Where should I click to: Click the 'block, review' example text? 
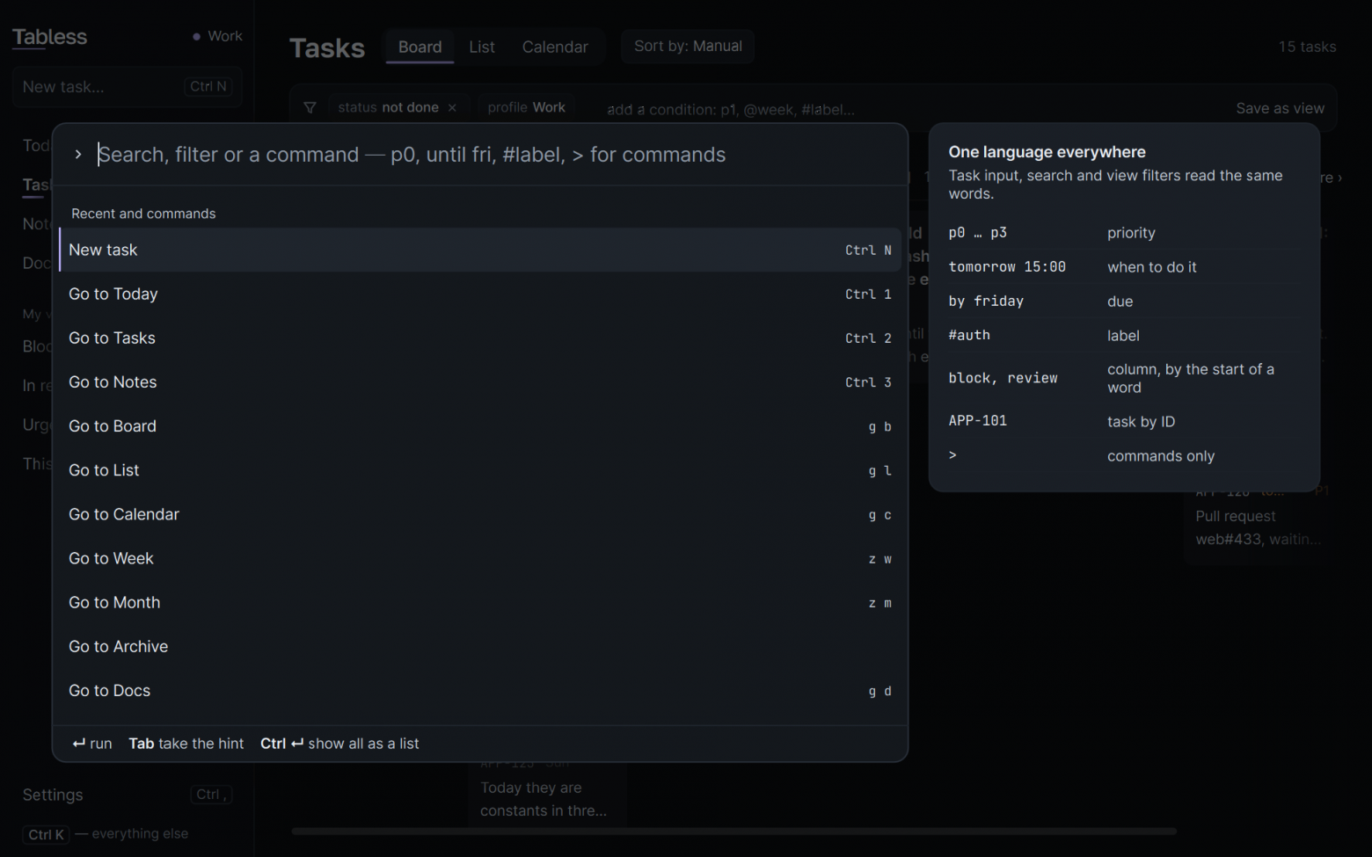click(x=1003, y=378)
